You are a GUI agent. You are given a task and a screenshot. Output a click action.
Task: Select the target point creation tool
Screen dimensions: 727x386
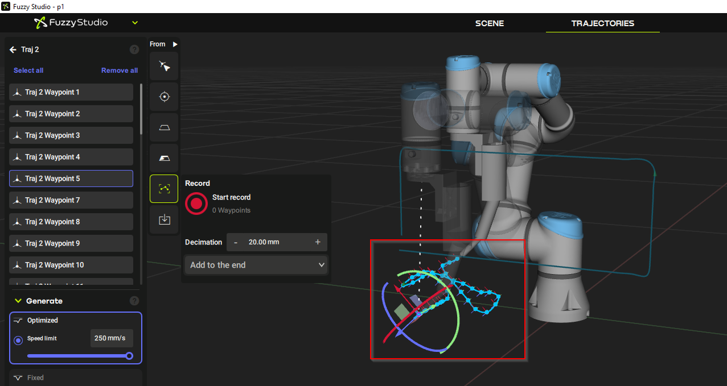[164, 97]
